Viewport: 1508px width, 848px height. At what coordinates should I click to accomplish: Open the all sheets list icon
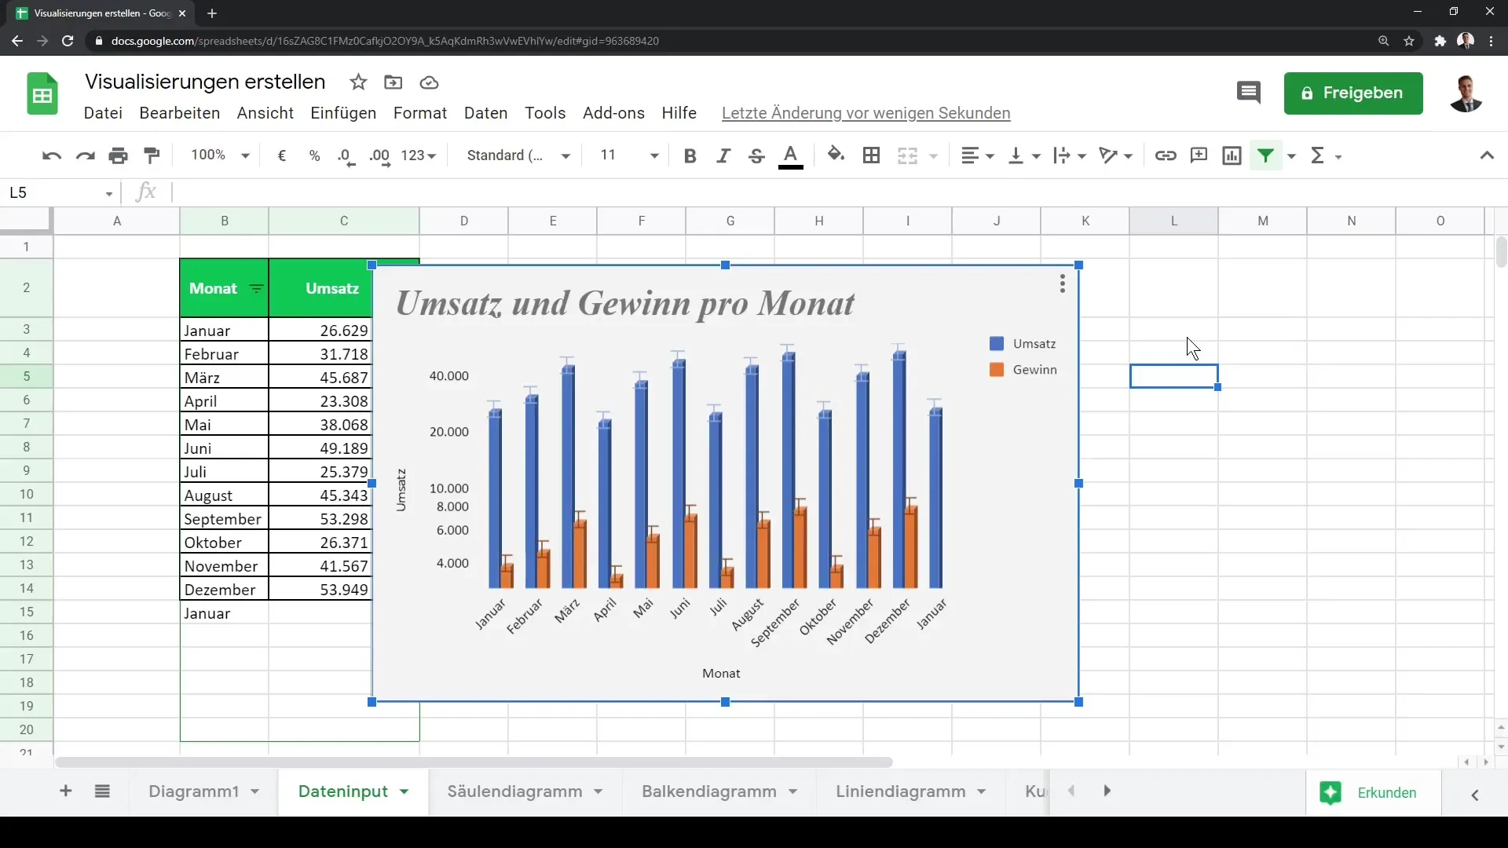click(102, 791)
